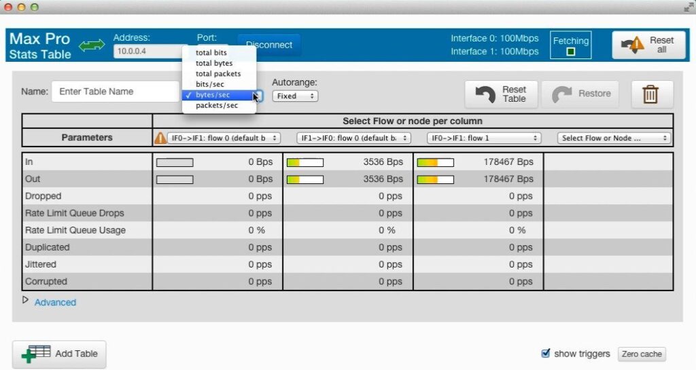Click the orange warning triangle in first column
This screenshot has width=696, height=370.
(x=160, y=138)
